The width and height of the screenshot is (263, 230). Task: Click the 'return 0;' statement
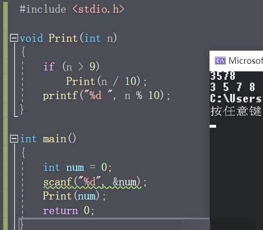(68, 210)
